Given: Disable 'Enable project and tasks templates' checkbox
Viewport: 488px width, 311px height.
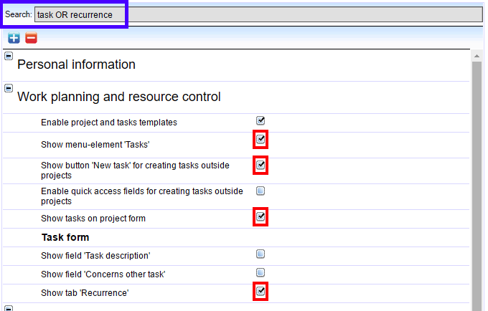Looking at the screenshot, I should [261, 120].
